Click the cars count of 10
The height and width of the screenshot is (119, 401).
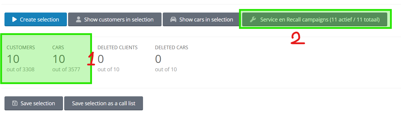coord(59,59)
